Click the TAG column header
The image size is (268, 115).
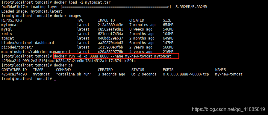(80, 20)
